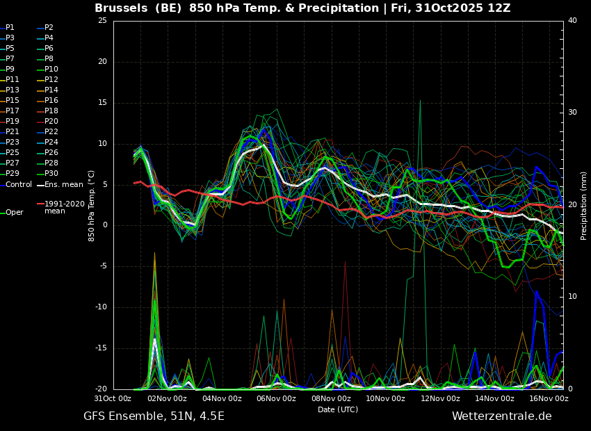
Task: Click the GFS Ensemble, 51N, 4.5E caption
Action: [x=154, y=416]
